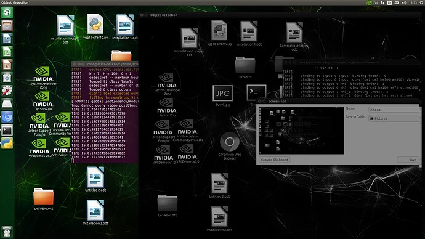Click the Name field containing 22.png
This screenshot has width=425, height=239.
394,110
